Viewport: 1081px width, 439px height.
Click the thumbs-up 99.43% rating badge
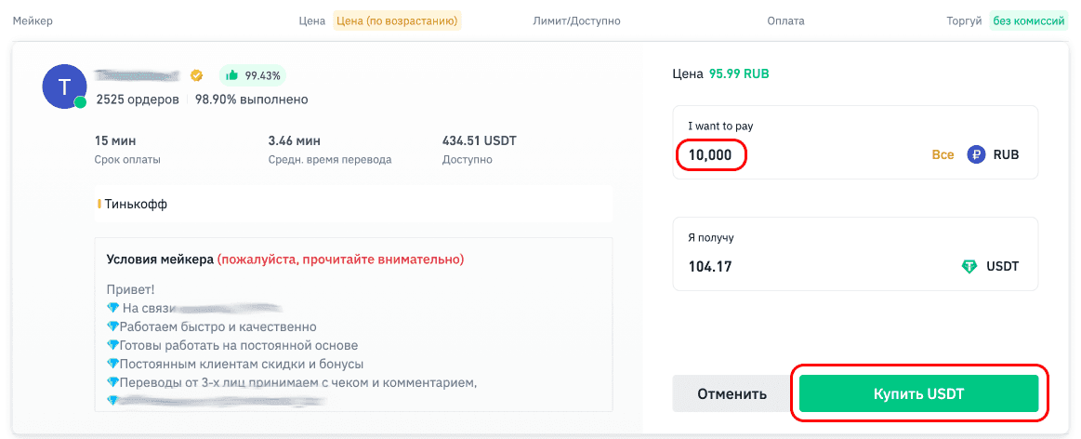252,74
